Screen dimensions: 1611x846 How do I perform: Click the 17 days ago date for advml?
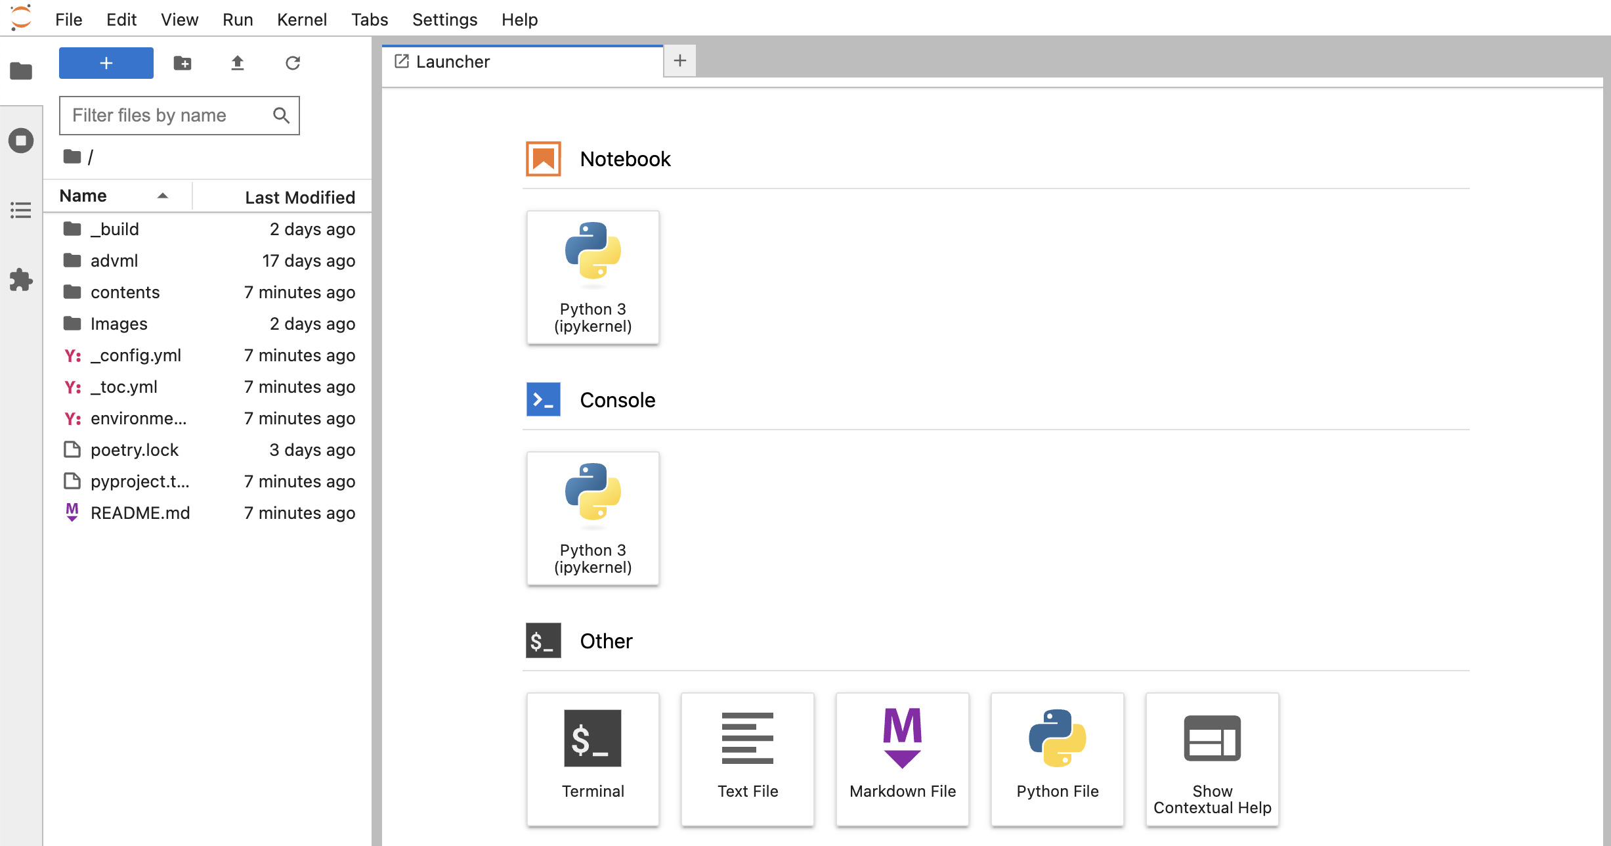click(x=309, y=261)
